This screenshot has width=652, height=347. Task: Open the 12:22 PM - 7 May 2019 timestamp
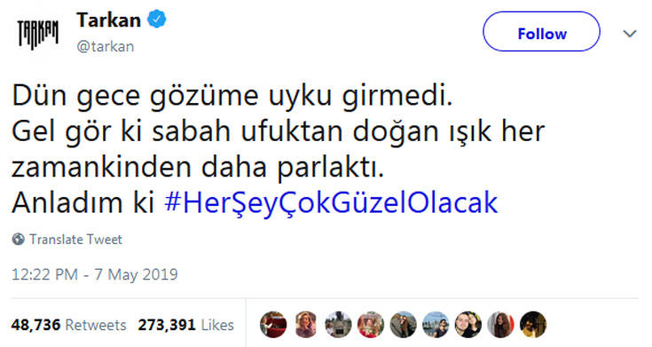coord(95,274)
